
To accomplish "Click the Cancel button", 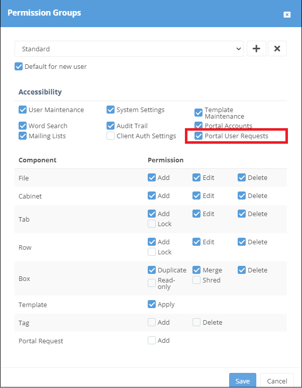I will pos(277,381).
